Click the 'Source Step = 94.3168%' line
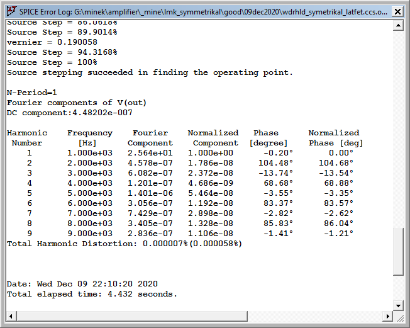The height and width of the screenshot is (328, 410). [62, 52]
